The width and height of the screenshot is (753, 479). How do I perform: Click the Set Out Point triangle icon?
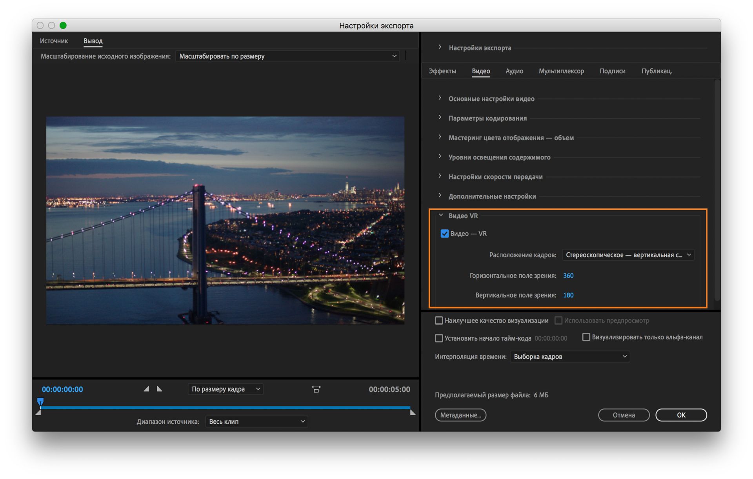160,389
